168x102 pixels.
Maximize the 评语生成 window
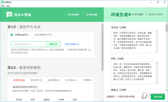[x=158, y=2]
